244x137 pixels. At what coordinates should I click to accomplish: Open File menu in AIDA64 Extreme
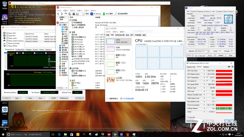point(59,11)
